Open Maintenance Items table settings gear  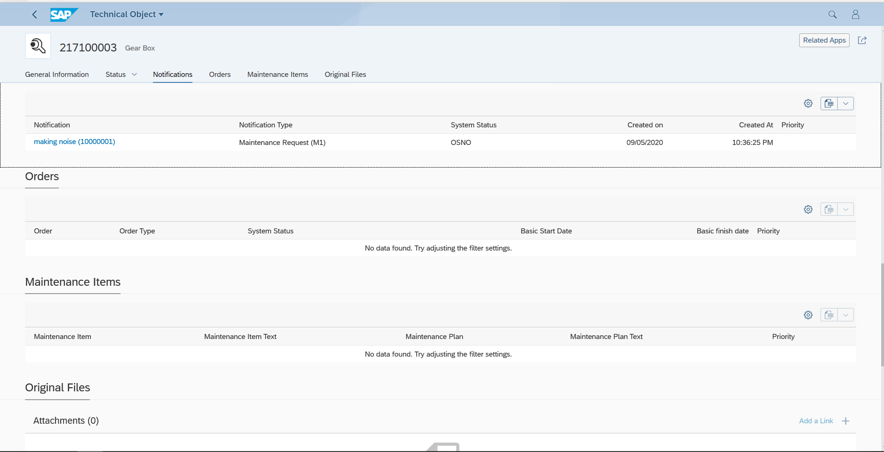coord(808,315)
